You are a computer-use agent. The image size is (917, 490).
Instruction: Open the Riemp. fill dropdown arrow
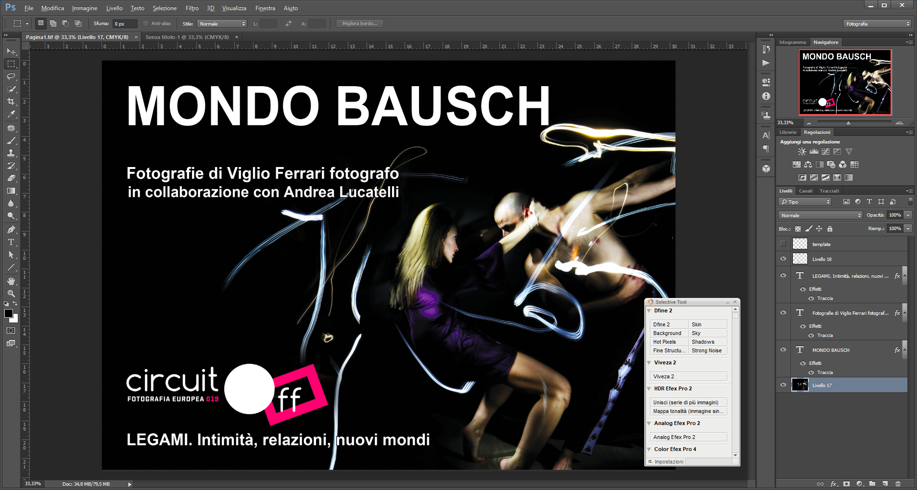tap(908, 229)
